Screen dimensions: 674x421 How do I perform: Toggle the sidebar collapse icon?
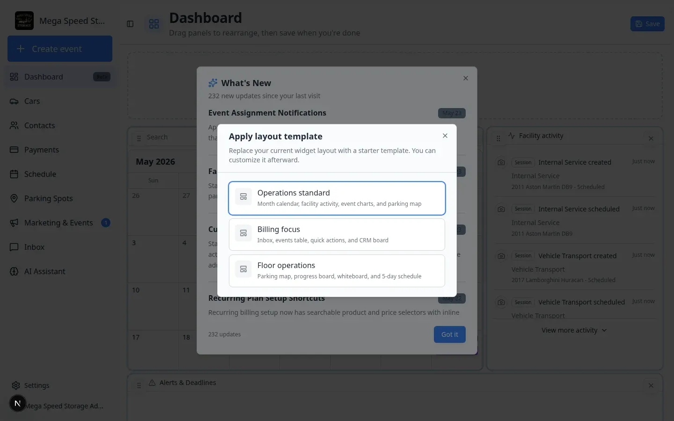(x=130, y=24)
